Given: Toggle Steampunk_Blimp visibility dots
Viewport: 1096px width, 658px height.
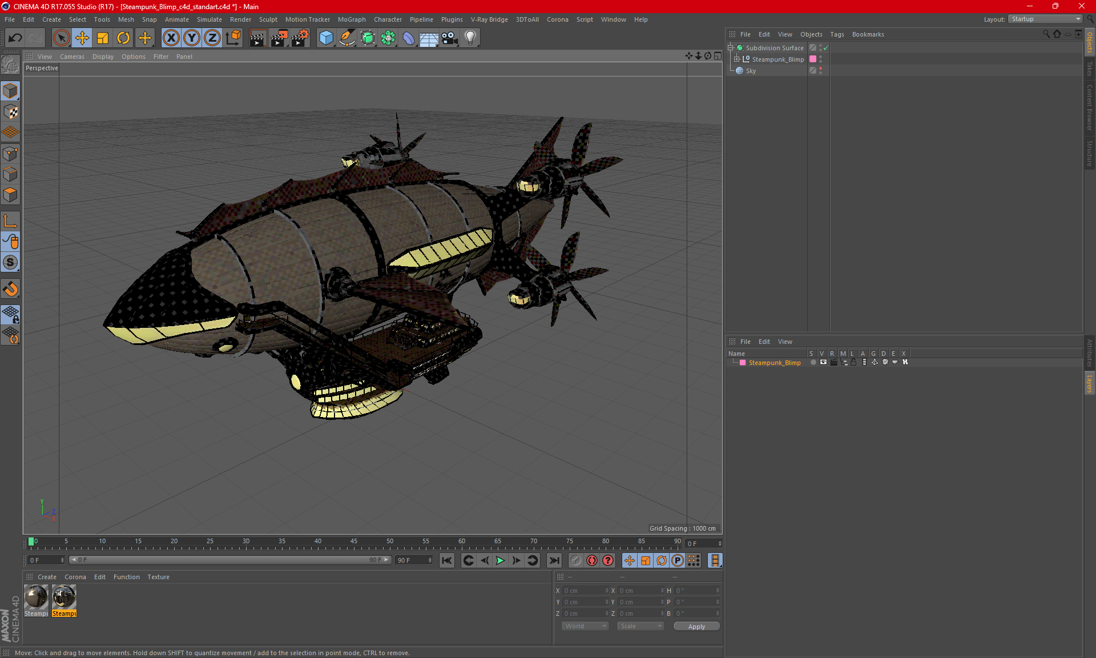Looking at the screenshot, I should tap(820, 59).
